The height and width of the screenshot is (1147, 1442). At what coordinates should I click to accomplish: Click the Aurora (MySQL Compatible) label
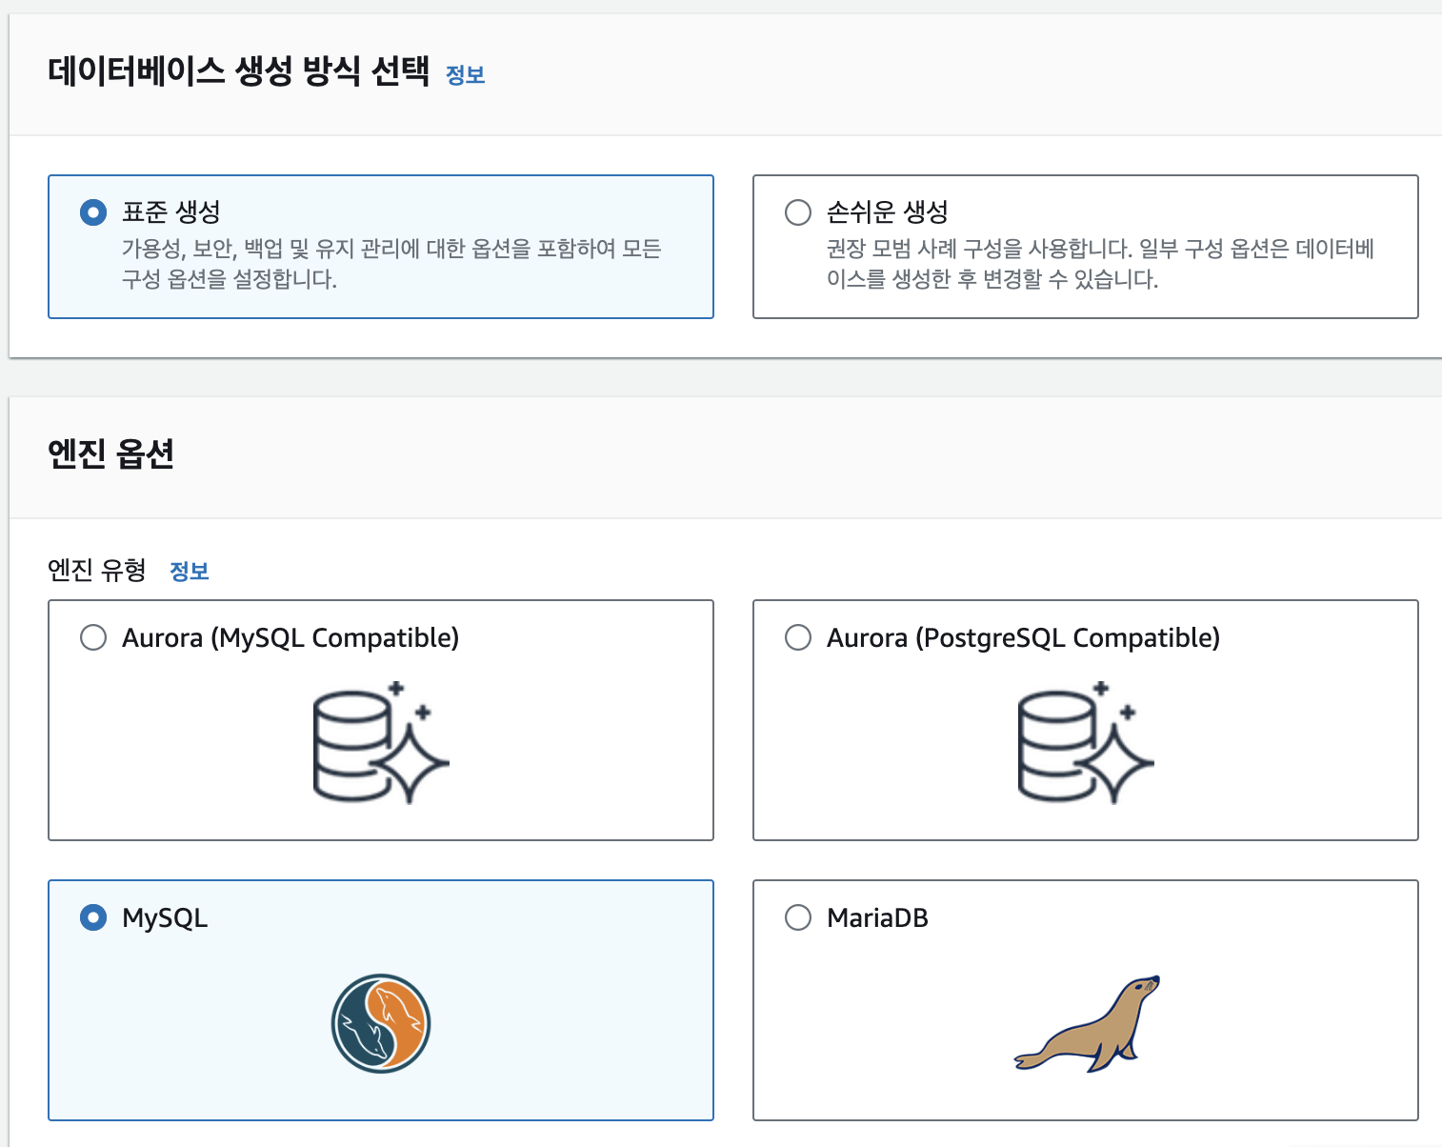coord(290,638)
